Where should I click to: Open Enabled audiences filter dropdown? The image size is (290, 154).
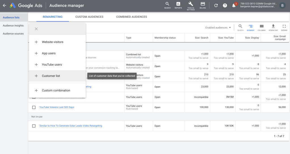[218, 28]
